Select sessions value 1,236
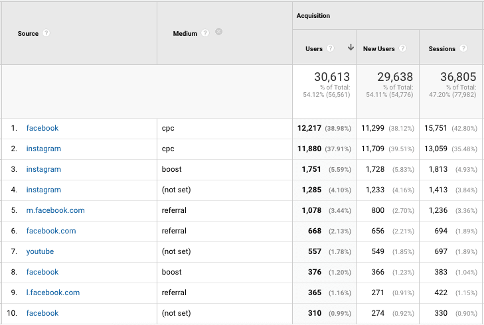This screenshot has height=325, width=484. [438, 210]
